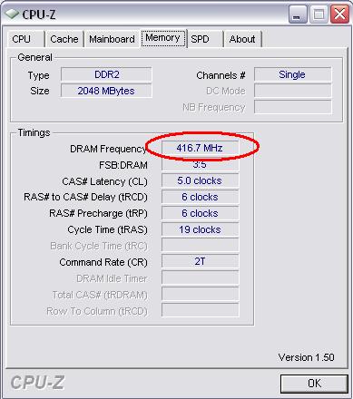This screenshot has width=353, height=399.
Task: Click the CPU-Z window title text
Action: (x=39, y=15)
